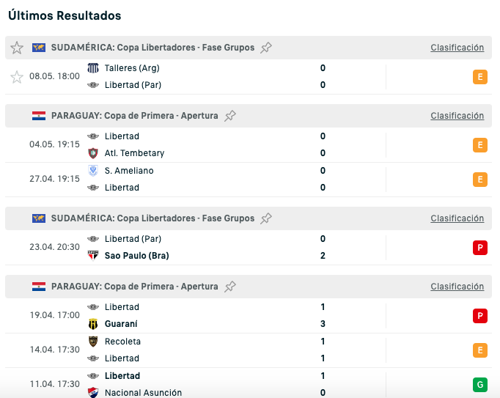The width and height of the screenshot is (500, 398).
Task: Pin the second Copa Libertadores Fase Grupos league
Action: [266, 218]
